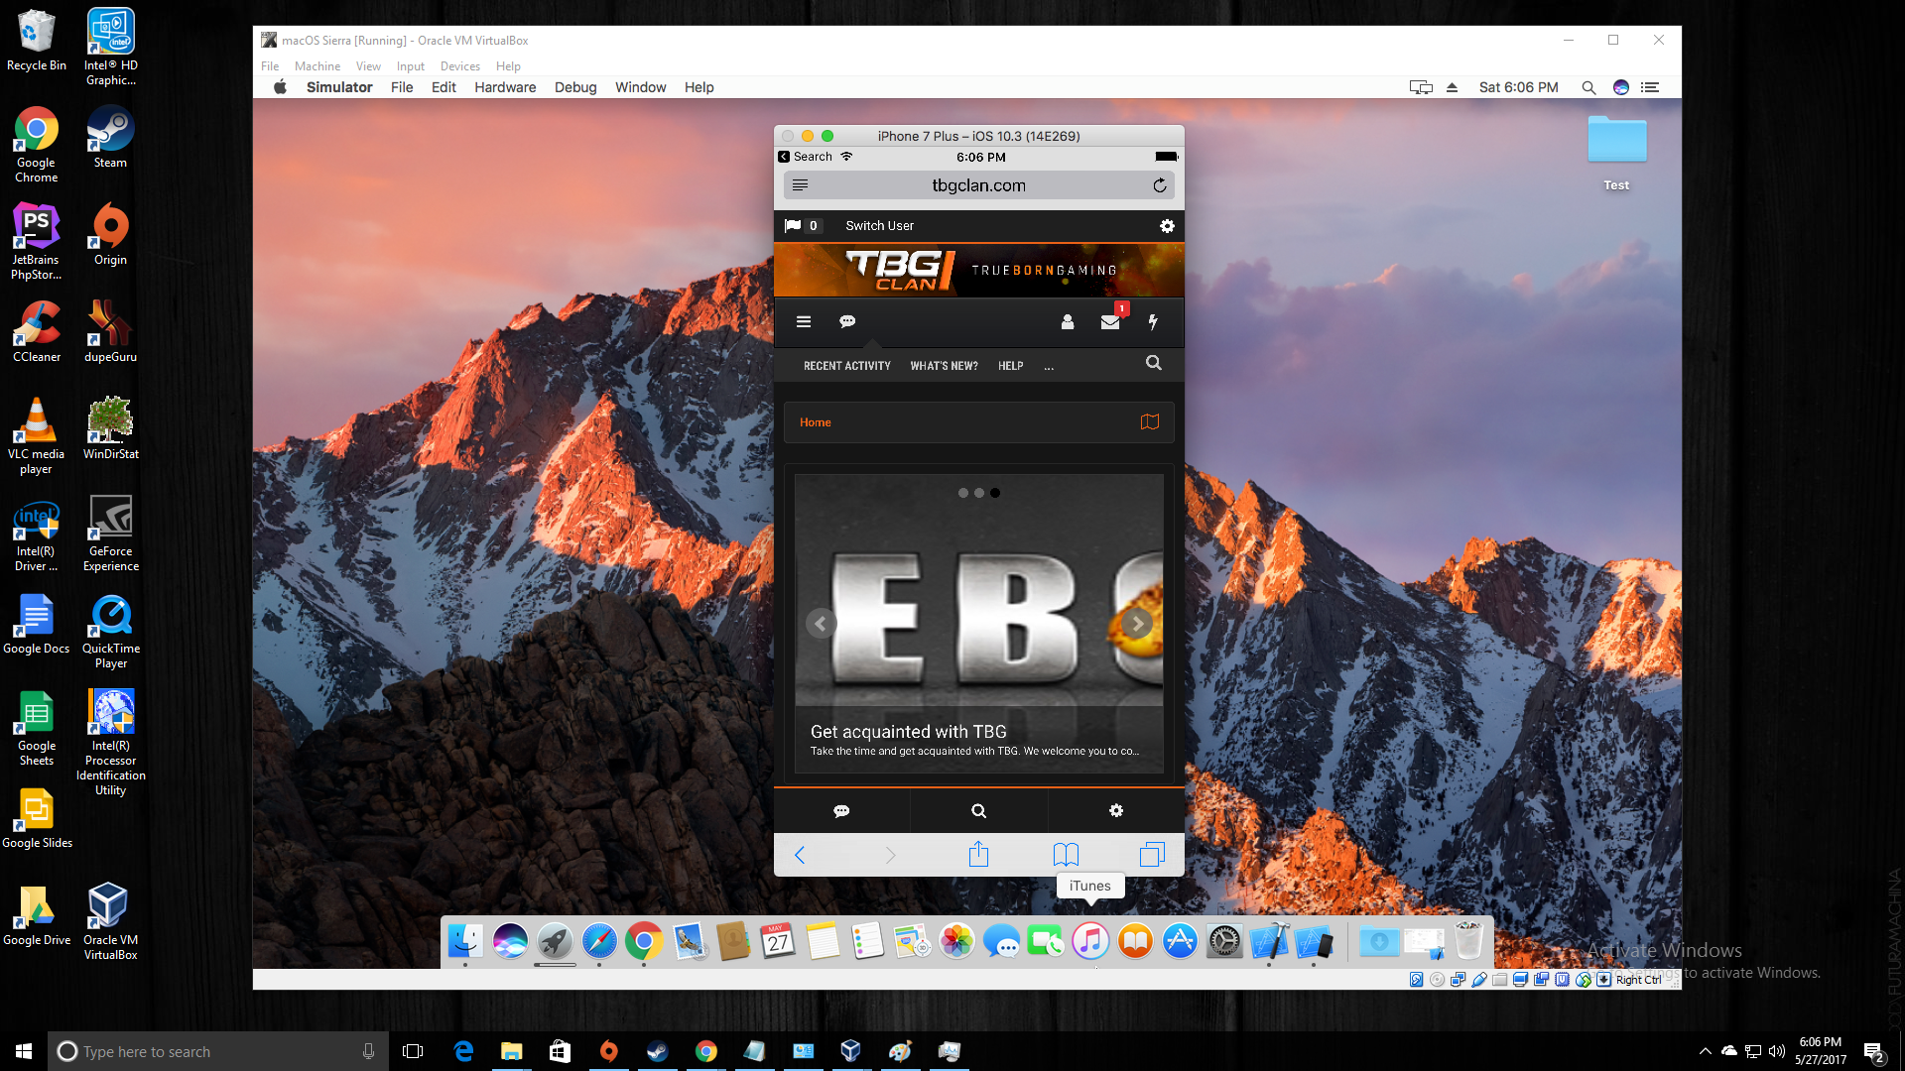The height and width of the screenshot is (1071, 1905).
Task: Open the Hardware menu
Action: pos(505,87)
